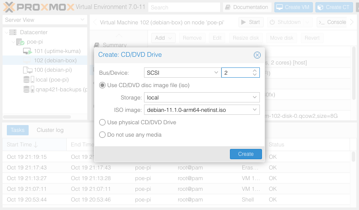
Task: Select Use CD/DVD disc image file option
Action: point(102,85)
